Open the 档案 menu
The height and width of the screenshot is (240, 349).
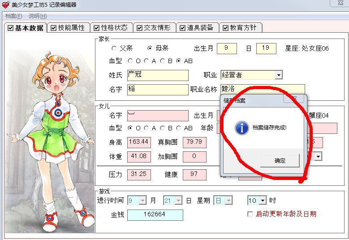[x=13, y=16]
